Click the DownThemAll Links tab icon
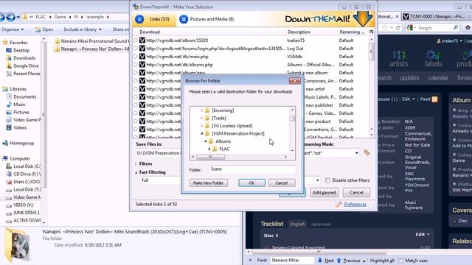This screenshot has width=472, height=265. 139,19
